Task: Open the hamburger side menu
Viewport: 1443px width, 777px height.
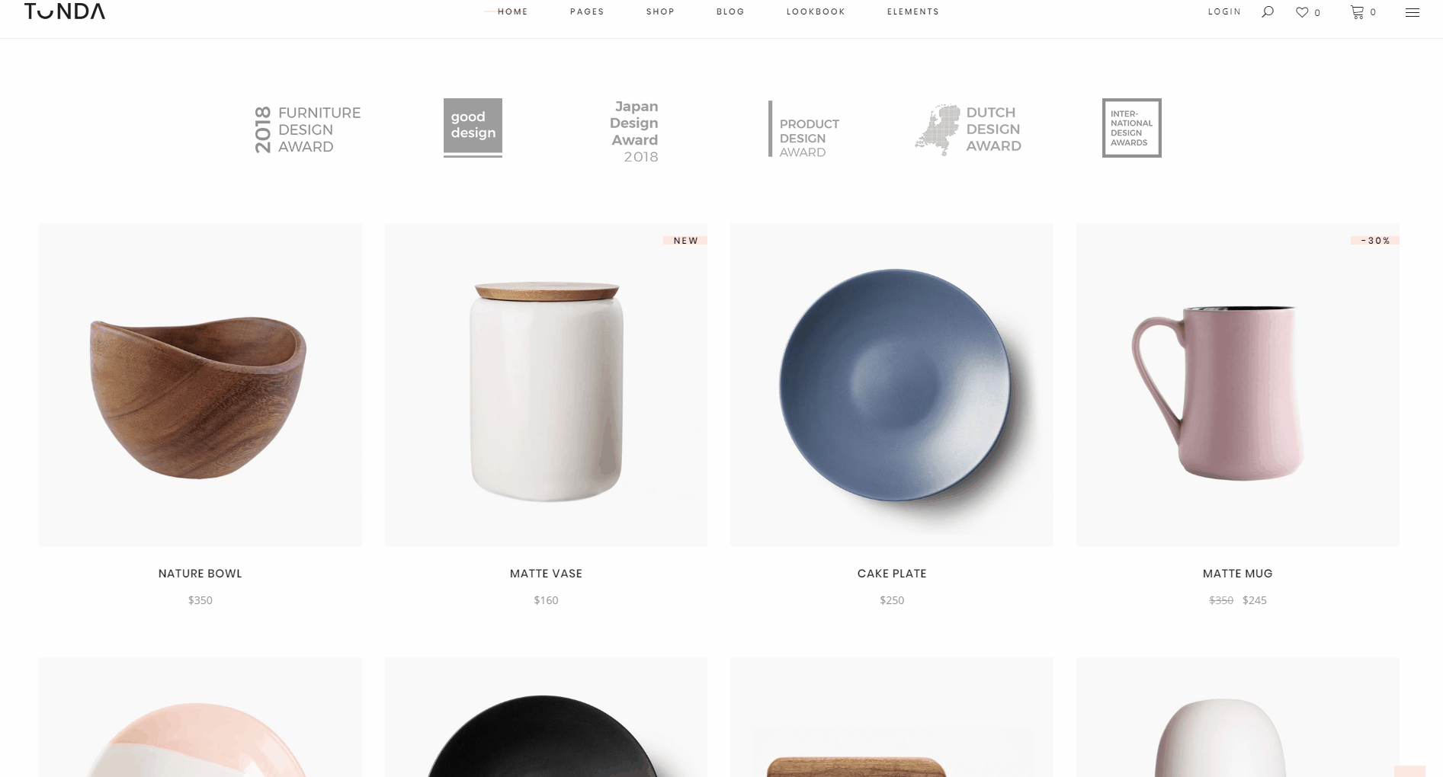Action: pyautogui.click(x=1413, y=12)
